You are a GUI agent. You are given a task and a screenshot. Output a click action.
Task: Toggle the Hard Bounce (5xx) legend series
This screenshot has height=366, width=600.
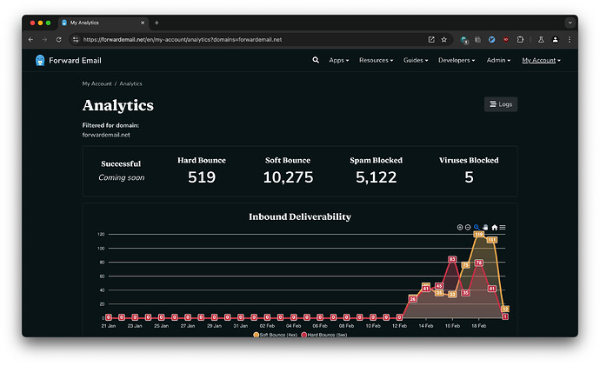click(324, 335)
